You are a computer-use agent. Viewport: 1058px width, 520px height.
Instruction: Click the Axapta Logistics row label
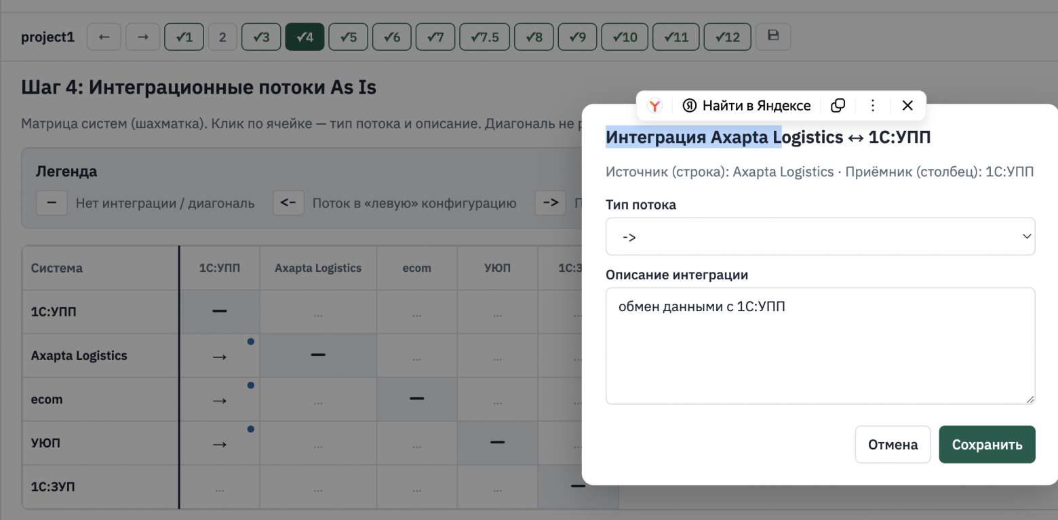(79, 355)
